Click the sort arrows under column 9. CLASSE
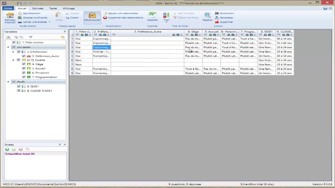This screenshot has width=335, height=188. 292,35
